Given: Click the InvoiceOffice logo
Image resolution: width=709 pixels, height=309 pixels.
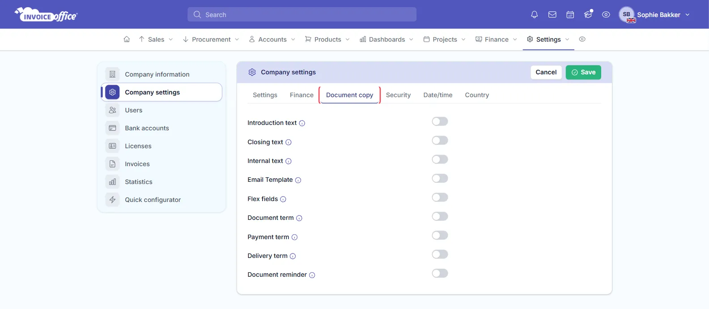Looking at the screenshot, I should [46, 14].
